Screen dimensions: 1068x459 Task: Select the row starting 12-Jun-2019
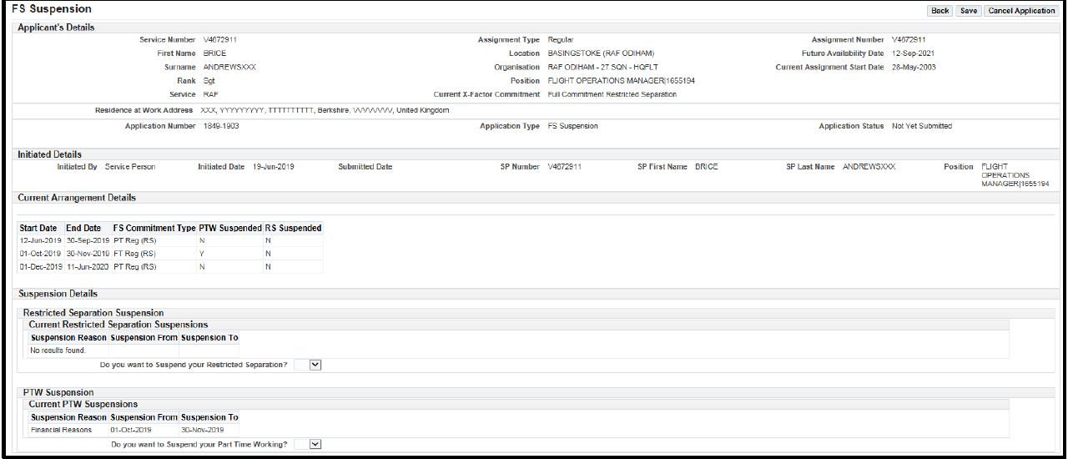click(40, 240)
